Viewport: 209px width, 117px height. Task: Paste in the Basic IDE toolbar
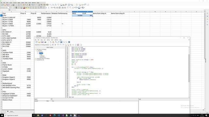53,42
